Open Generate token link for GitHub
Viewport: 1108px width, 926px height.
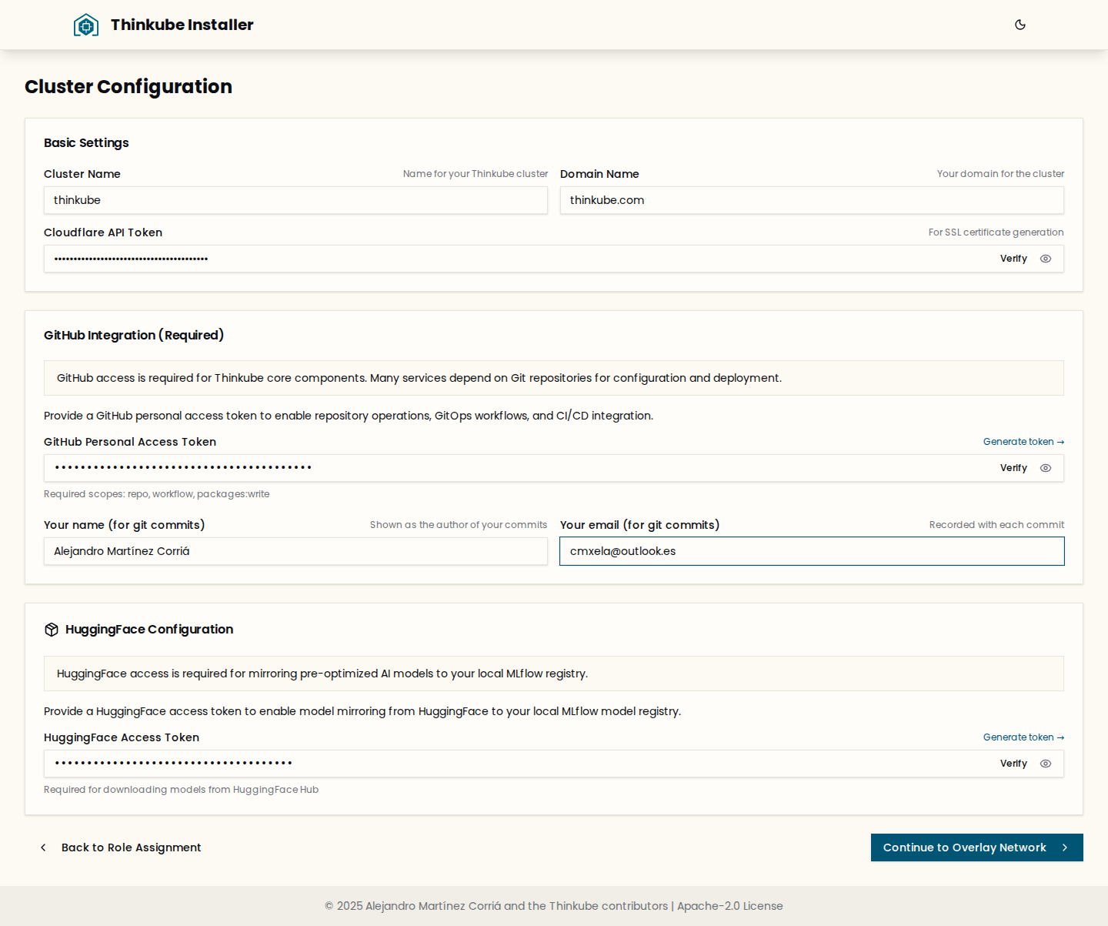tap(1023, 442)
